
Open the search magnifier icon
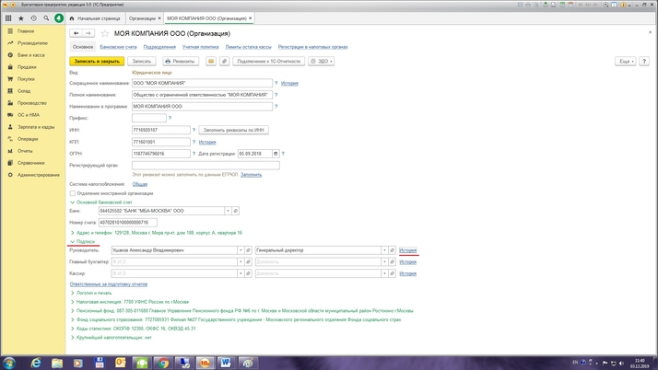click(x=46, y=18)
